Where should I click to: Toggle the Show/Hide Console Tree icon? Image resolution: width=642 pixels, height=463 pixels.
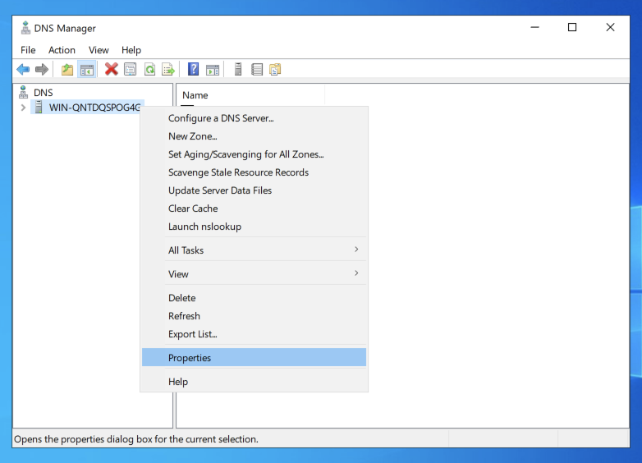click(86, 70)
